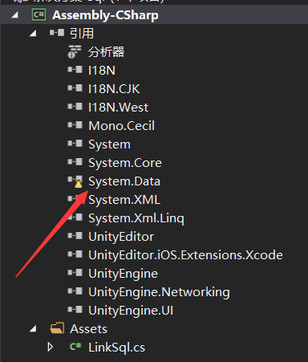308x362 pixels.
Task: Expand the LinkSql.cs file node
Action: pos(50,347)
